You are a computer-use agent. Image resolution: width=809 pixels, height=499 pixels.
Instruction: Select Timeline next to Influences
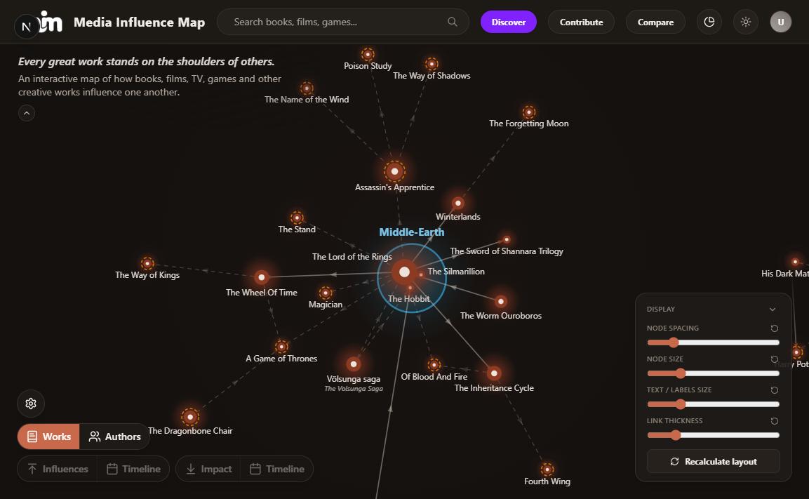coord(133,469)
